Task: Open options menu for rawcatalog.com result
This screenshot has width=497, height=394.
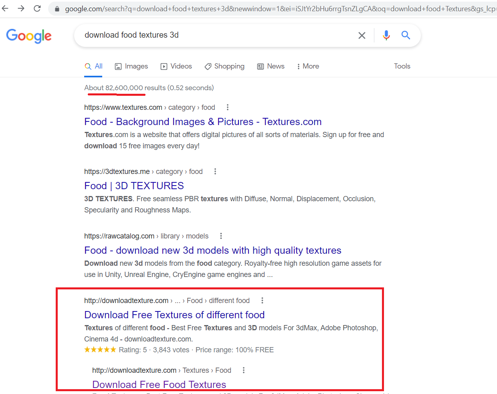Action: tap(221, 236)
